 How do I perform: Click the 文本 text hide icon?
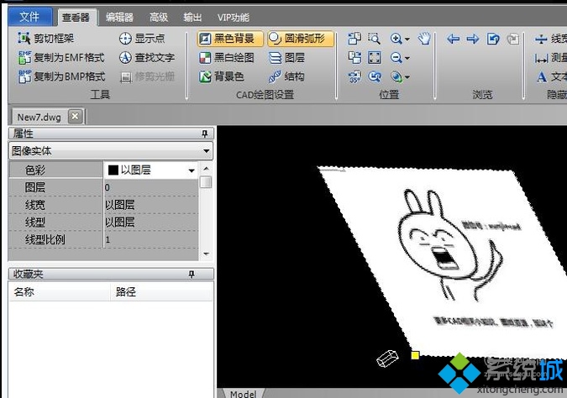pyautogui.click(x=541, y=76)
